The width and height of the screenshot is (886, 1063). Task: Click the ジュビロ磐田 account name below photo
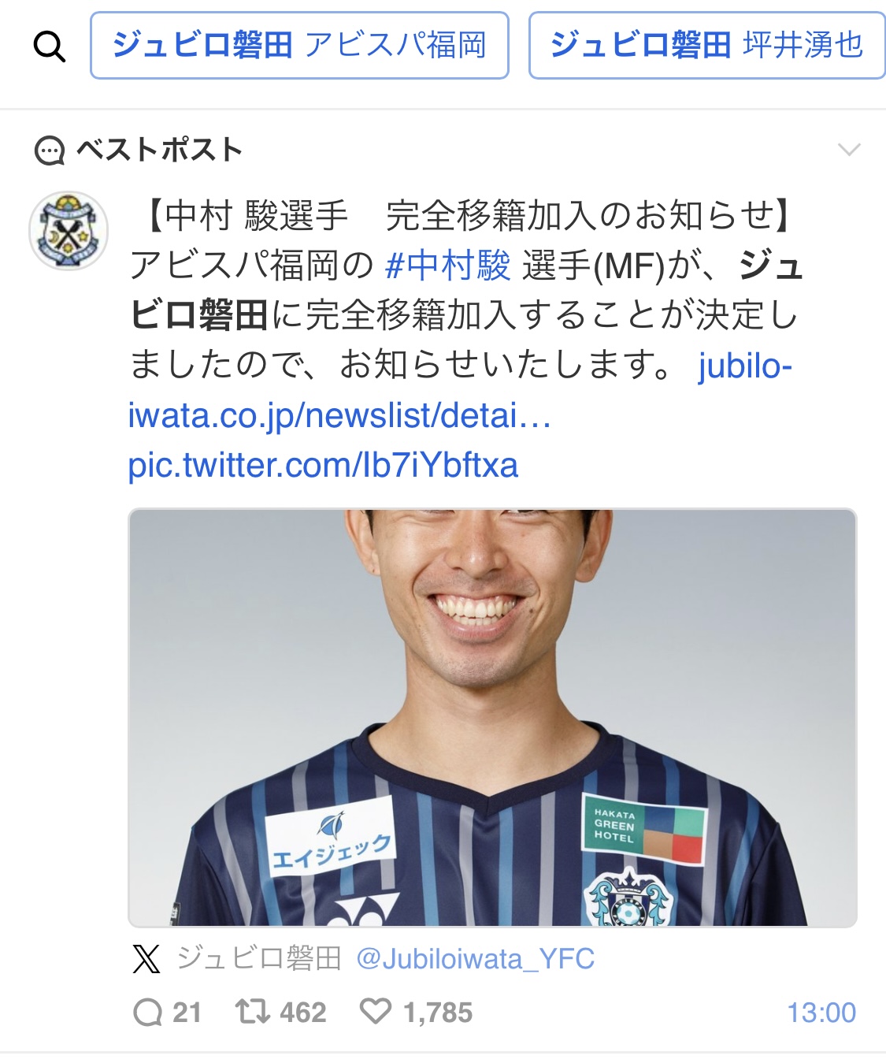tap(259, 959)
